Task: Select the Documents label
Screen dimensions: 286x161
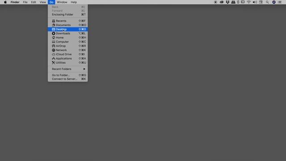Action: pos(63,25)
